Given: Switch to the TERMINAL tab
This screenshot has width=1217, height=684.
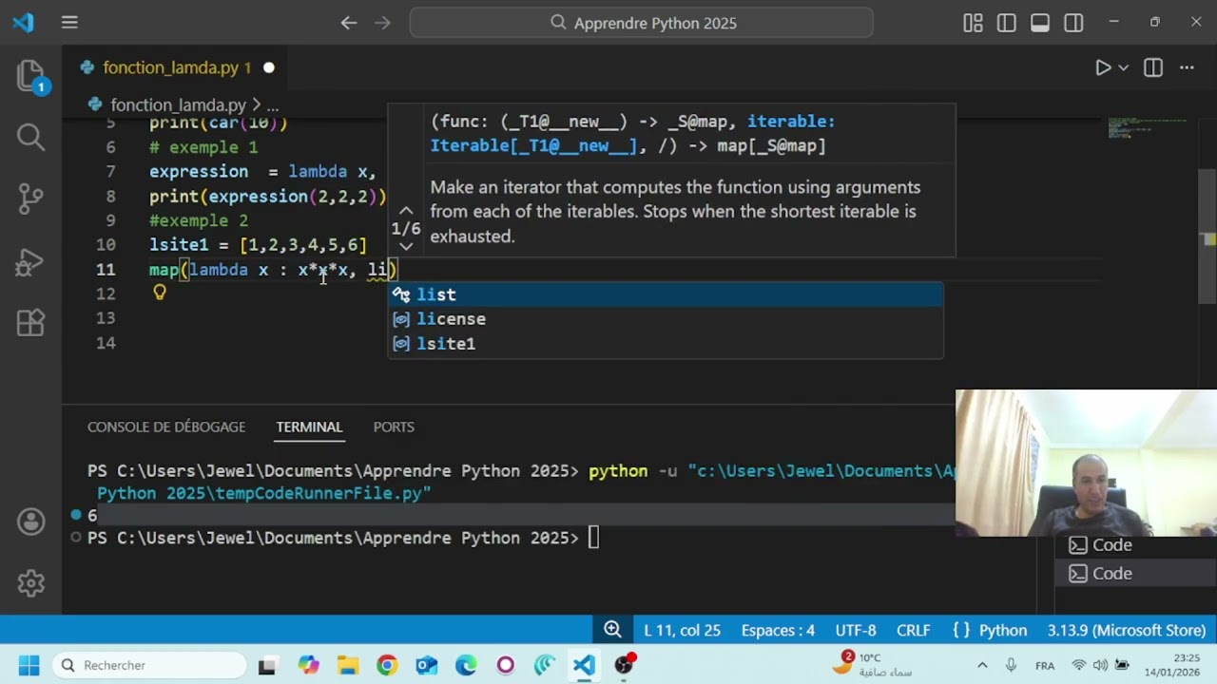Looking at the screenshot, I should (309, 427).
